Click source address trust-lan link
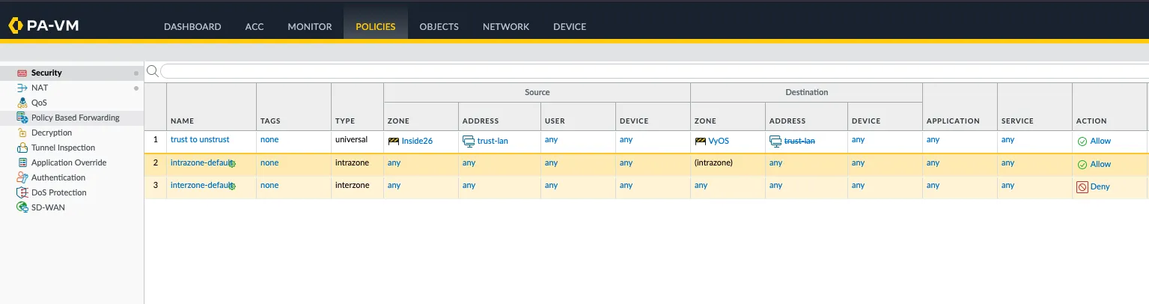 coord(493,141)
